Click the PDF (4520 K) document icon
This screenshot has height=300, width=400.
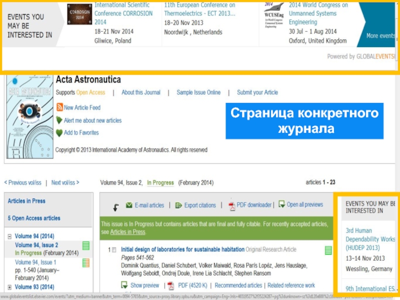[x=170, y=285]
